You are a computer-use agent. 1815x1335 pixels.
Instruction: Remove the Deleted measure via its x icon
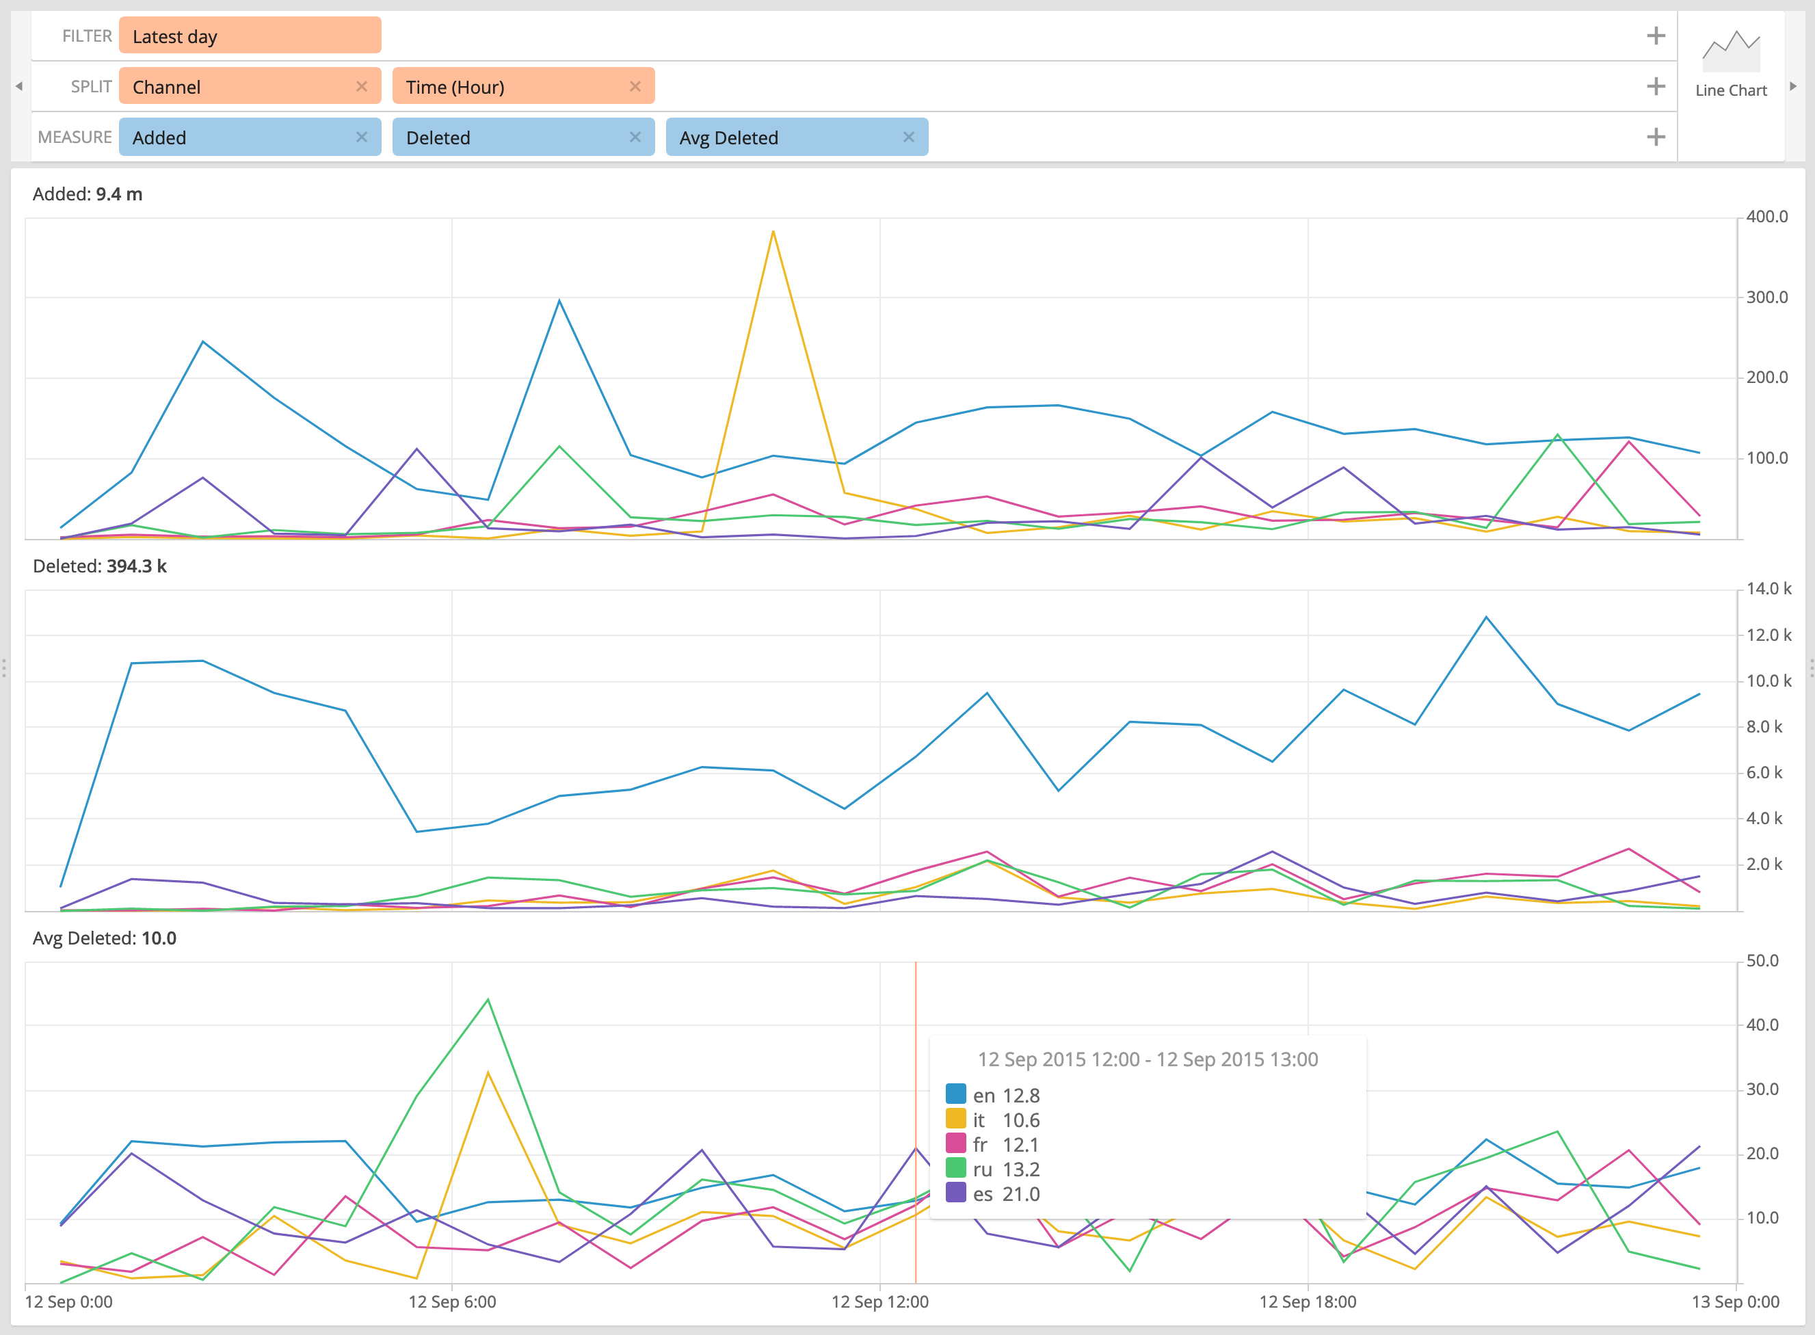pos(635,137)
